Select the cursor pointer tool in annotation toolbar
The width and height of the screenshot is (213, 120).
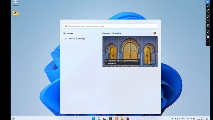[x=208, y=2]
